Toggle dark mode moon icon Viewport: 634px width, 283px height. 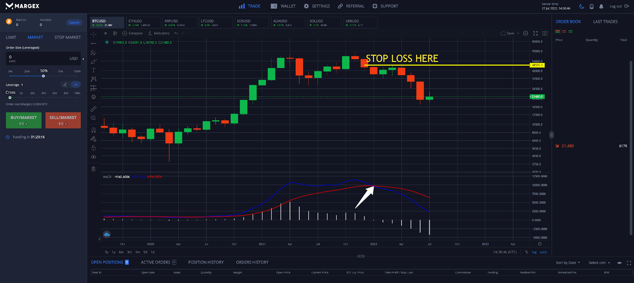pyautogui.click(x=581, y=6)
